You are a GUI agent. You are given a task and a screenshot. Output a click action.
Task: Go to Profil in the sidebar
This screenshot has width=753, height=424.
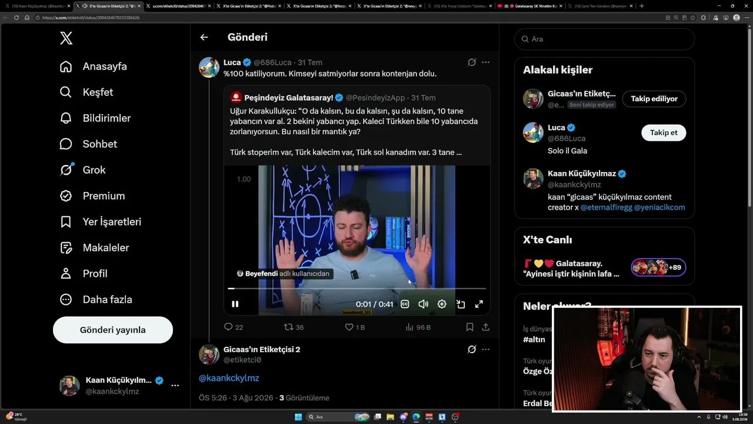point(84,274)
